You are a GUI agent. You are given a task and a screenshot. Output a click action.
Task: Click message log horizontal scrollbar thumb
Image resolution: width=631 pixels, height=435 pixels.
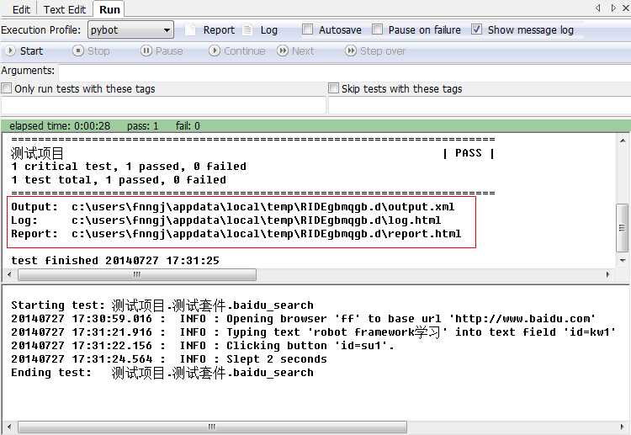pyautogui.click(x=212, y=427)
